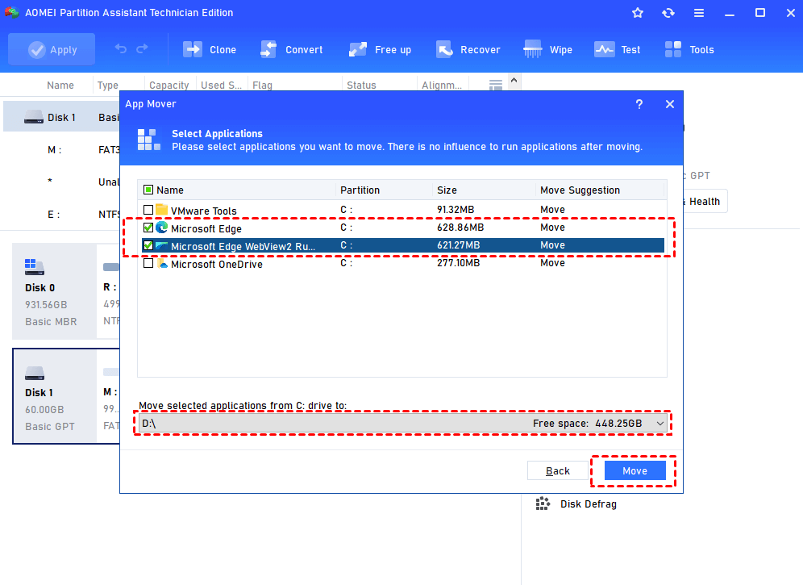Viewport: 803px width, 585px height.
Task: Click the Undo arrow
Action: [121, 48]
